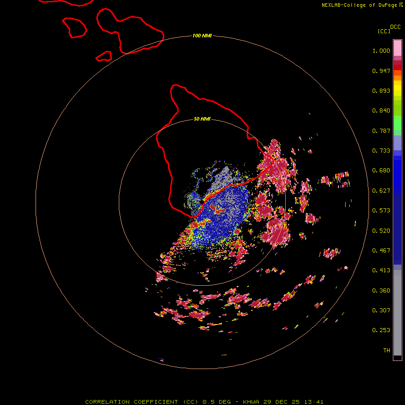
Task: Click the 0.893 scale value
Action: tap(381, 90)
